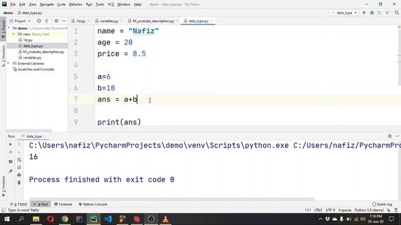Toggle the Project tool window side tab

coord(3,29)
